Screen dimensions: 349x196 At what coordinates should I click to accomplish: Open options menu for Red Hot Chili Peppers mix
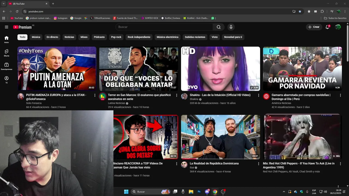point(340,164)
